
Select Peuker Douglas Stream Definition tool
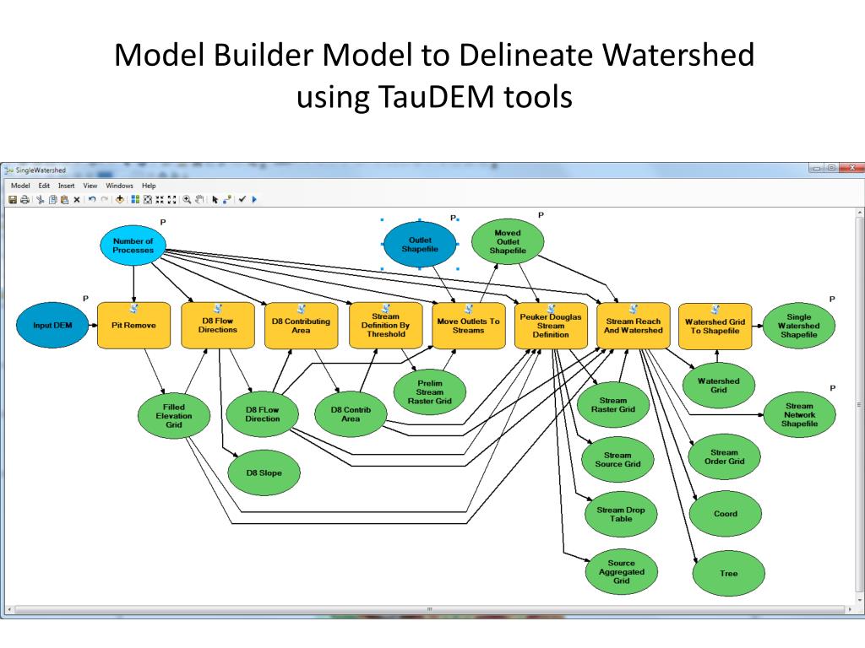pos(551,326)
